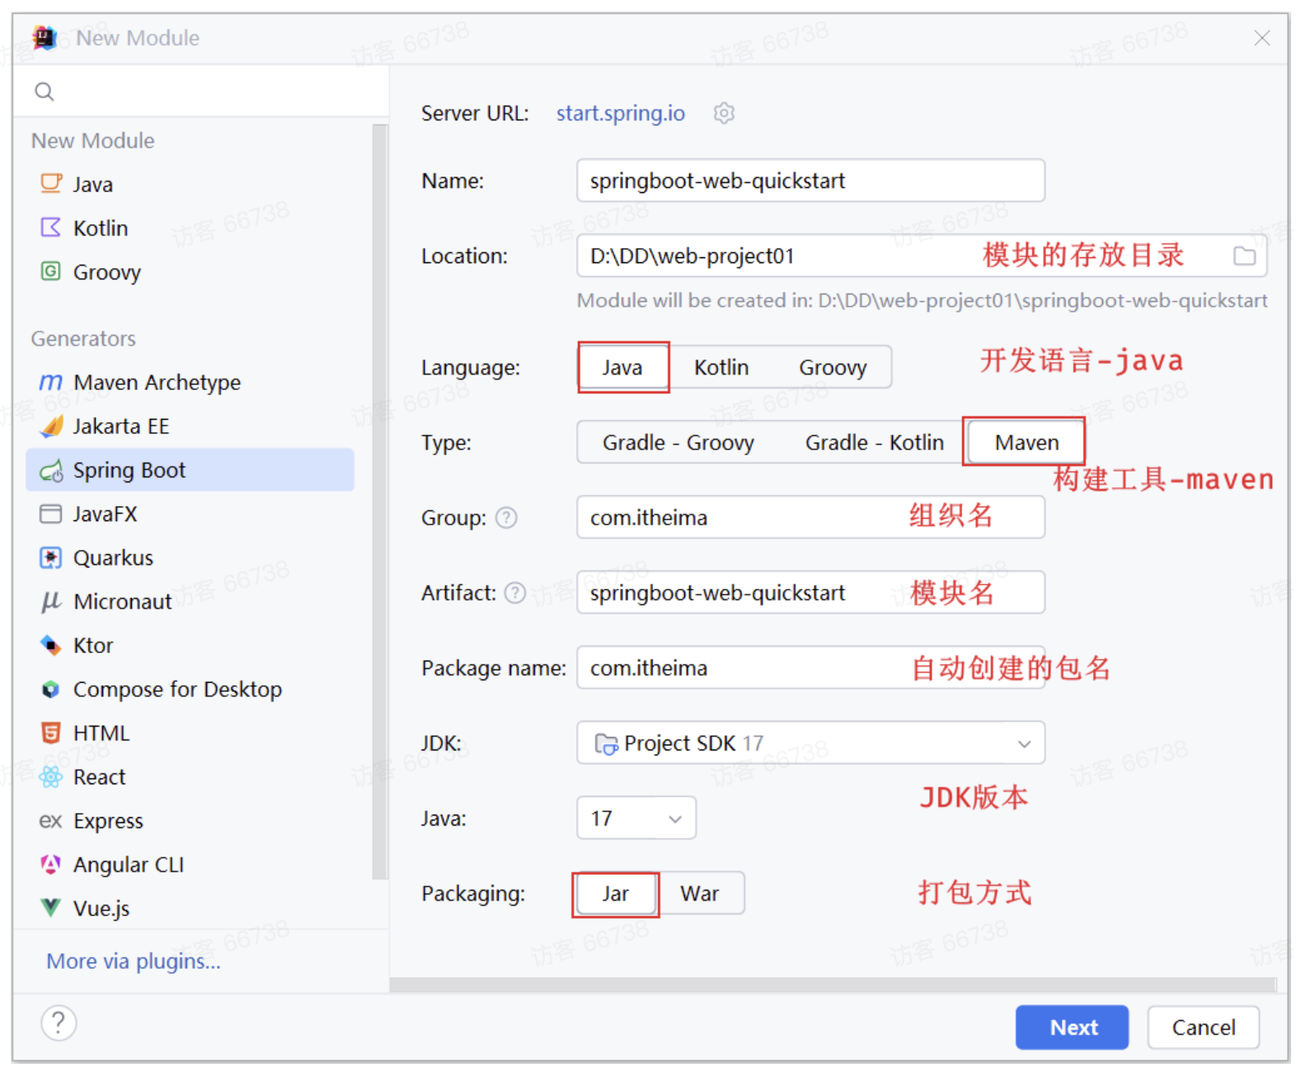
Task: Click the Project SDK folder icon
Action: click(606, 744)
